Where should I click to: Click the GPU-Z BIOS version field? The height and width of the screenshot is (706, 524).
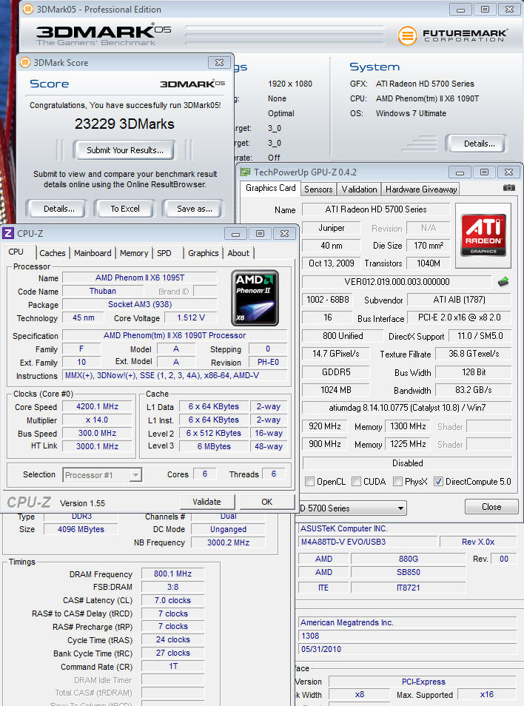pos(397,282)
